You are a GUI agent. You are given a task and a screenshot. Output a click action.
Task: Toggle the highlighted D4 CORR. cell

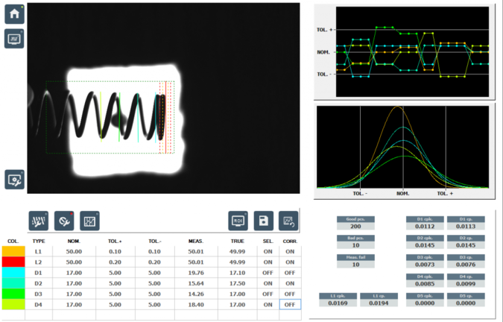tap(290, 304)
